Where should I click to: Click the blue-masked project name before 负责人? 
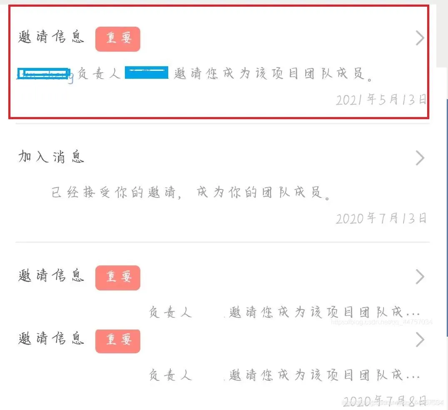44,73
